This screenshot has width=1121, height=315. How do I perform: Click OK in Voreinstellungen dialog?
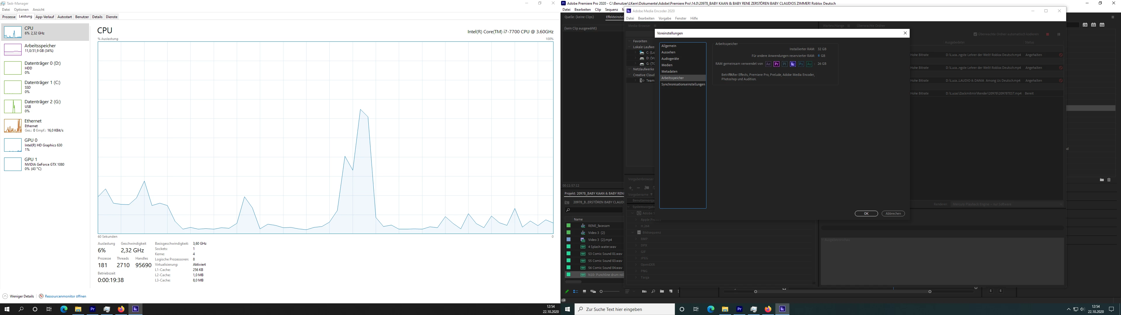[866, 213]
